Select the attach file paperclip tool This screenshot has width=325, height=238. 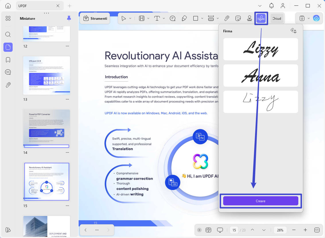tap(227, 18)
